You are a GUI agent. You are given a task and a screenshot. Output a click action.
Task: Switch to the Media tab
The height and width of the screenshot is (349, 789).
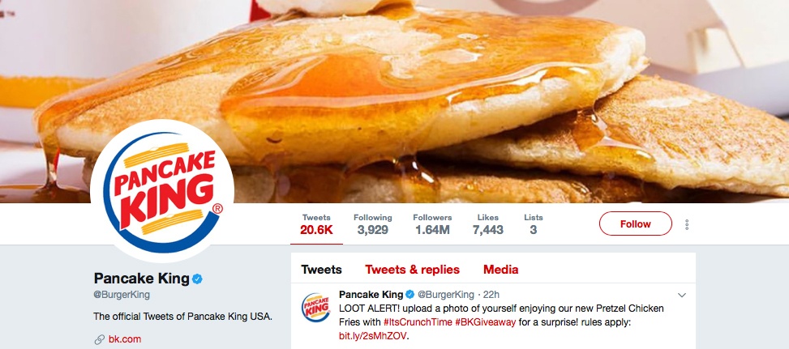pos(500,270)
